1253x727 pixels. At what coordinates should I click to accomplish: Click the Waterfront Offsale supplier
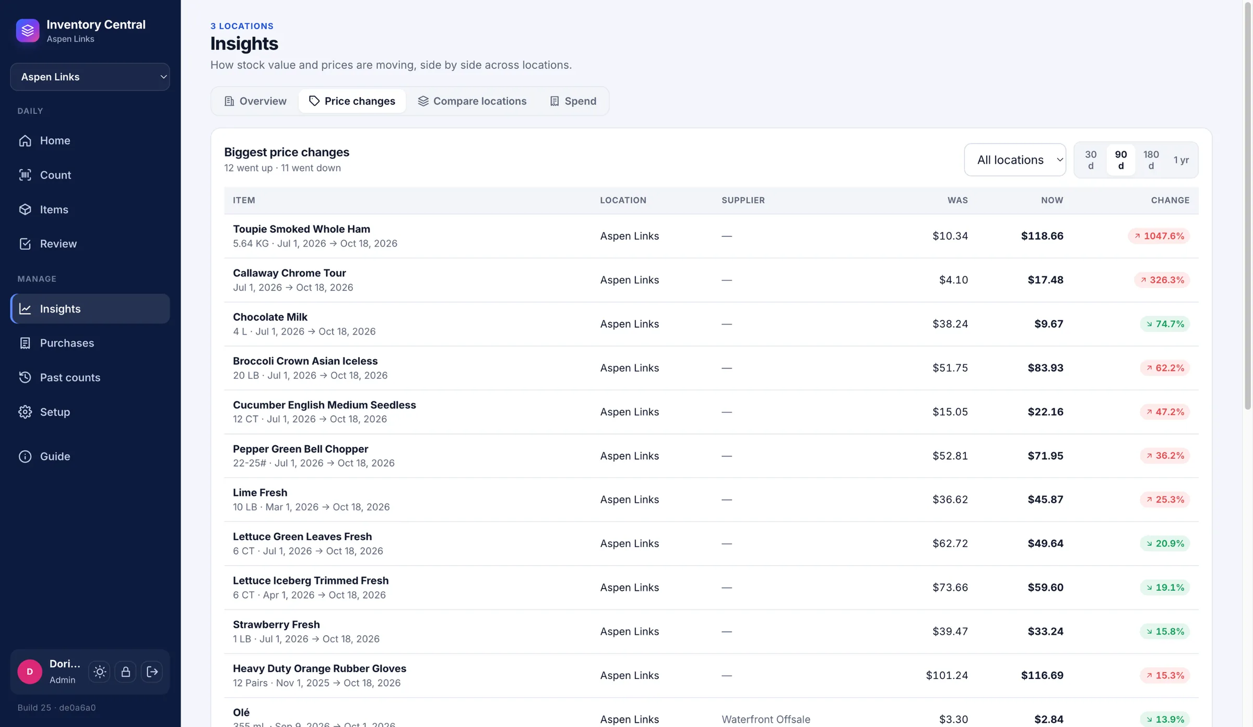766,719
